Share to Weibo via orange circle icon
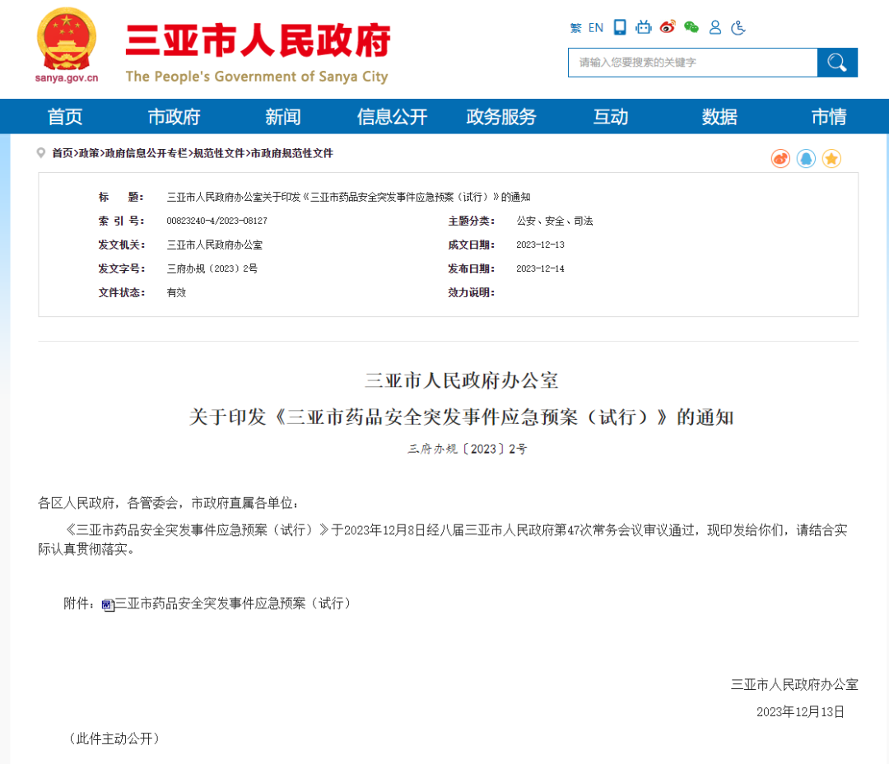Screen dimensions: 889x764 (780, 159)
